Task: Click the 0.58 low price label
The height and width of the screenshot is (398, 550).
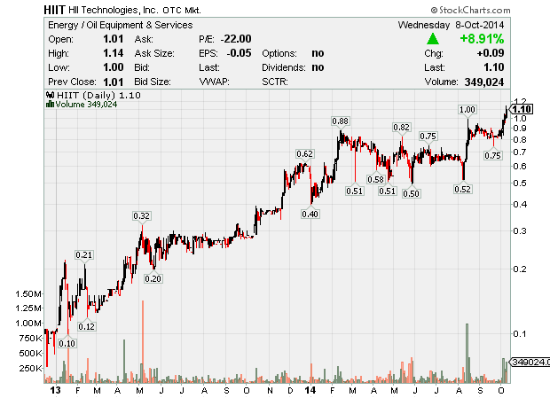Action: [x=375, y=180]
